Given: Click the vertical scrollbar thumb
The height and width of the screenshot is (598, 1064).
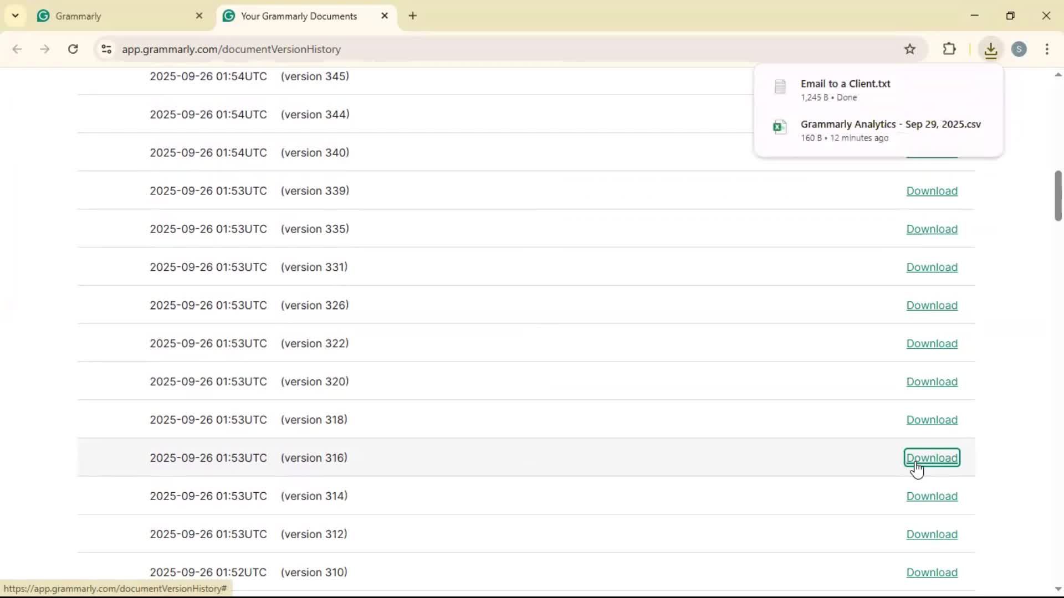Looking at the screenshot, I should tap(1057, 195).
